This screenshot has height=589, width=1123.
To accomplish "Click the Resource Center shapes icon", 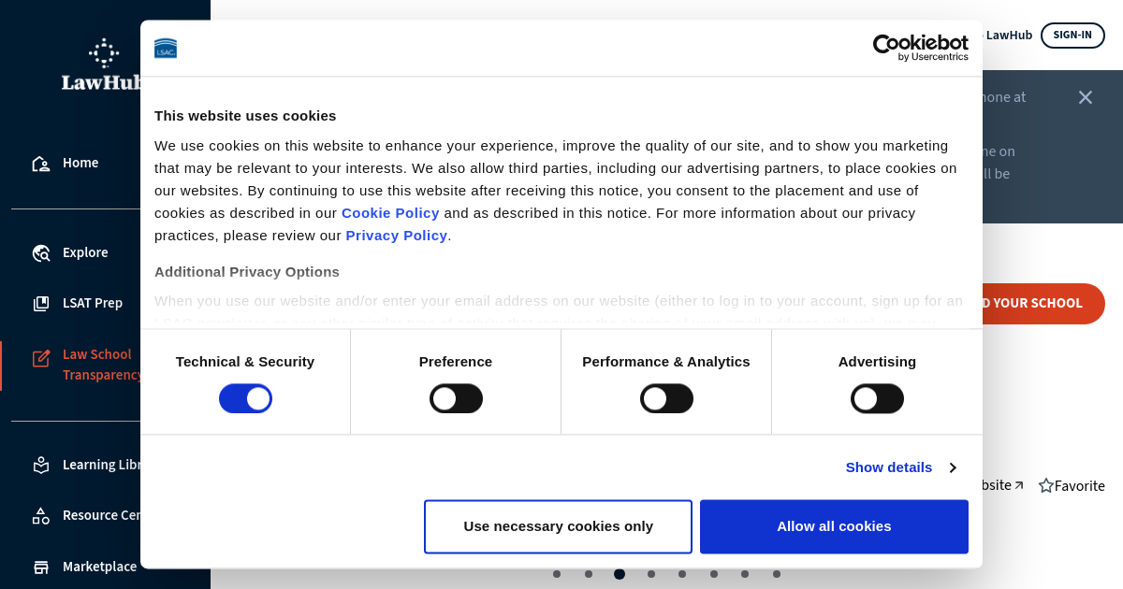I will point(41,516).
